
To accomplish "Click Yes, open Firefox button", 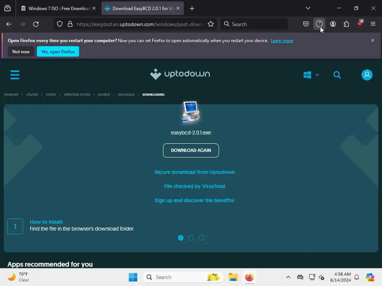I will point(58,51).
